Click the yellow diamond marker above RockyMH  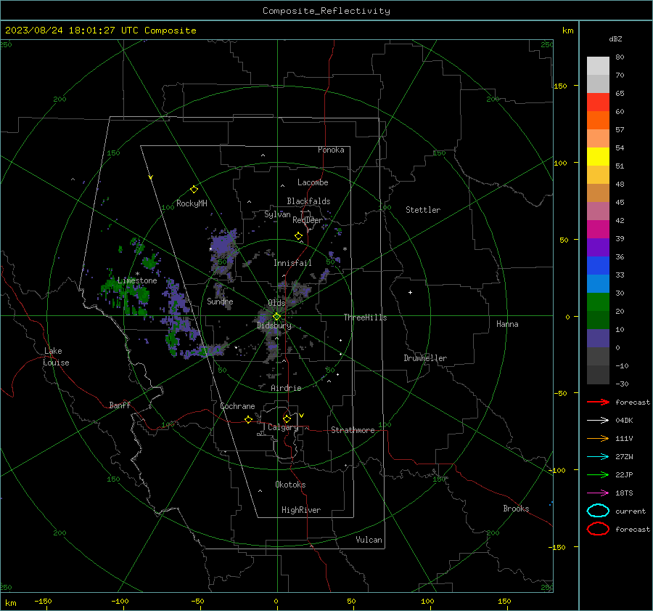point(194,190)
